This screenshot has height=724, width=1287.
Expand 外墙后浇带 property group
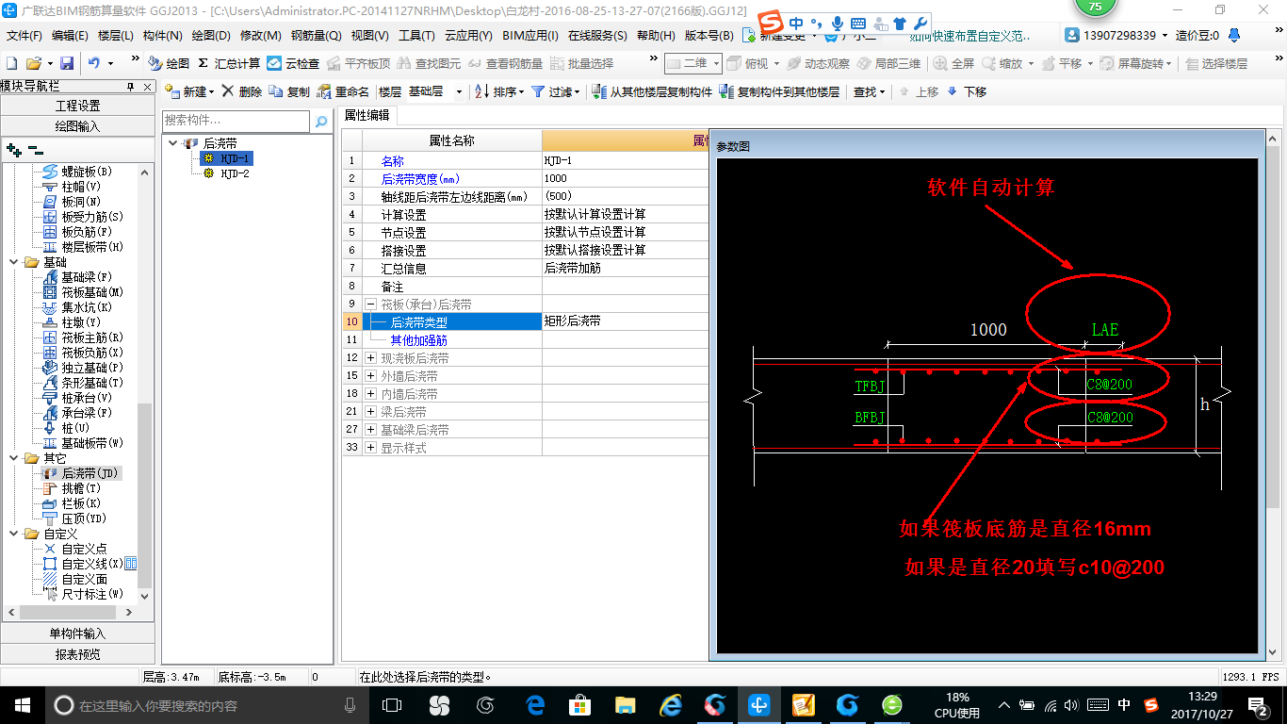click(371, 376)
